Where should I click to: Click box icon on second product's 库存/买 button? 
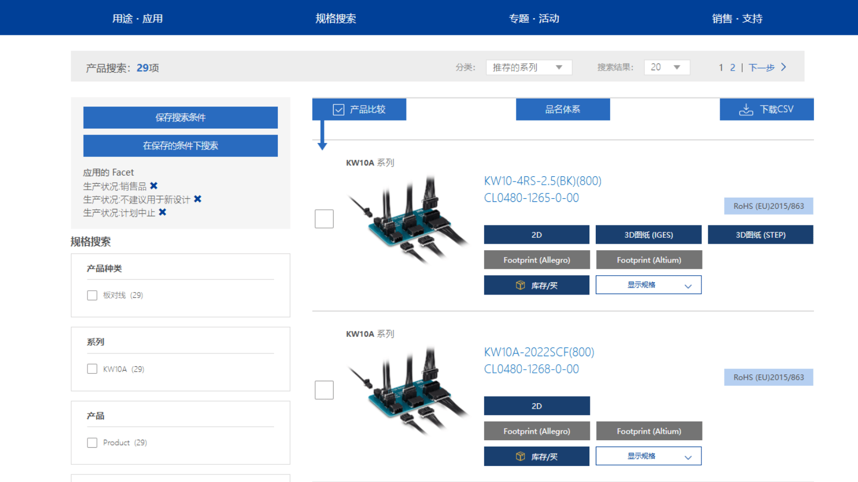519,456
